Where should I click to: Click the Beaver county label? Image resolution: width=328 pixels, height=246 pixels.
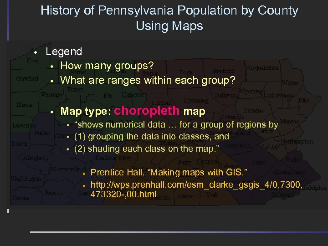pyautogui.click(x=20, y=143)
